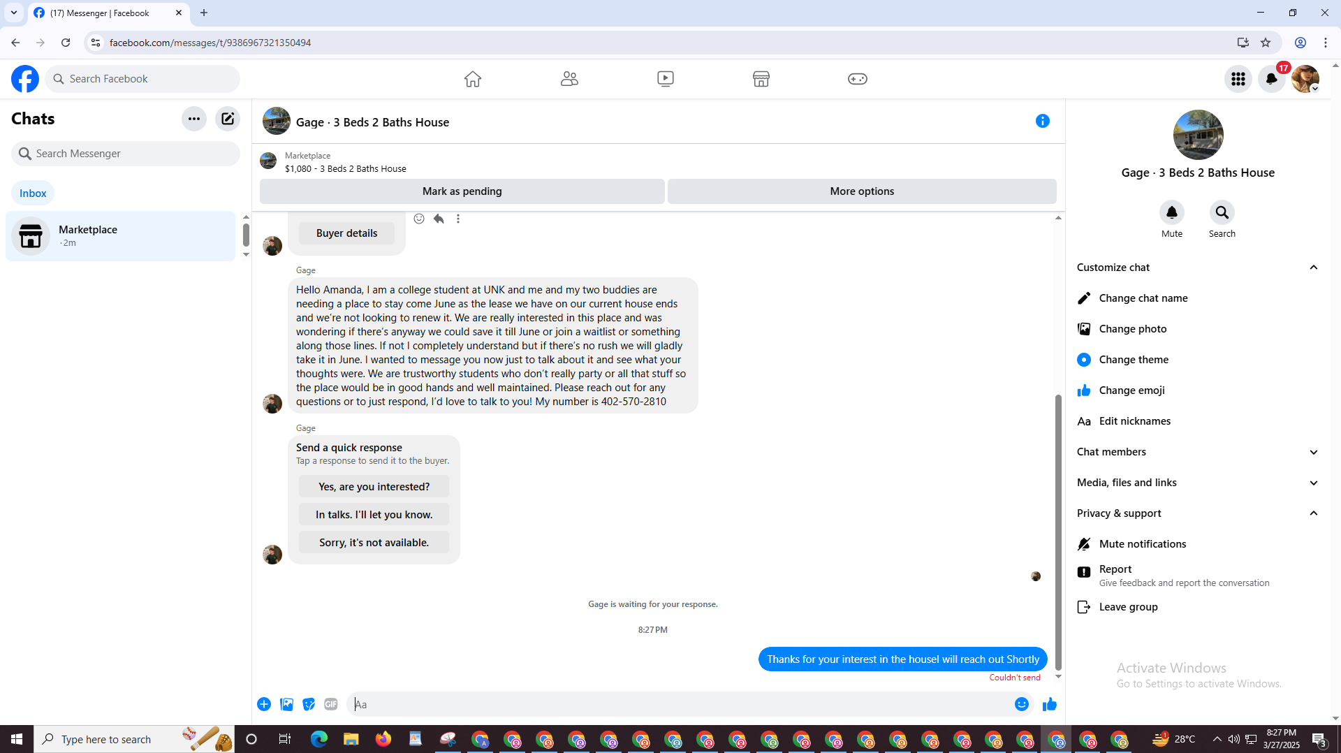
Task: Start a new message with compose icon
Action: tap(228, 119)
